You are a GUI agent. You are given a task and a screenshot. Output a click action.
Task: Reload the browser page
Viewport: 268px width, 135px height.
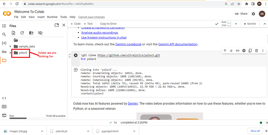pos(17,4)
